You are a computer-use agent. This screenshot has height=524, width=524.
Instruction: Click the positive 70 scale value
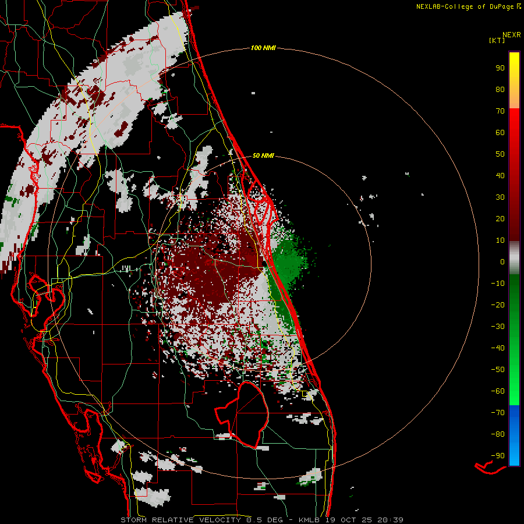500,111
